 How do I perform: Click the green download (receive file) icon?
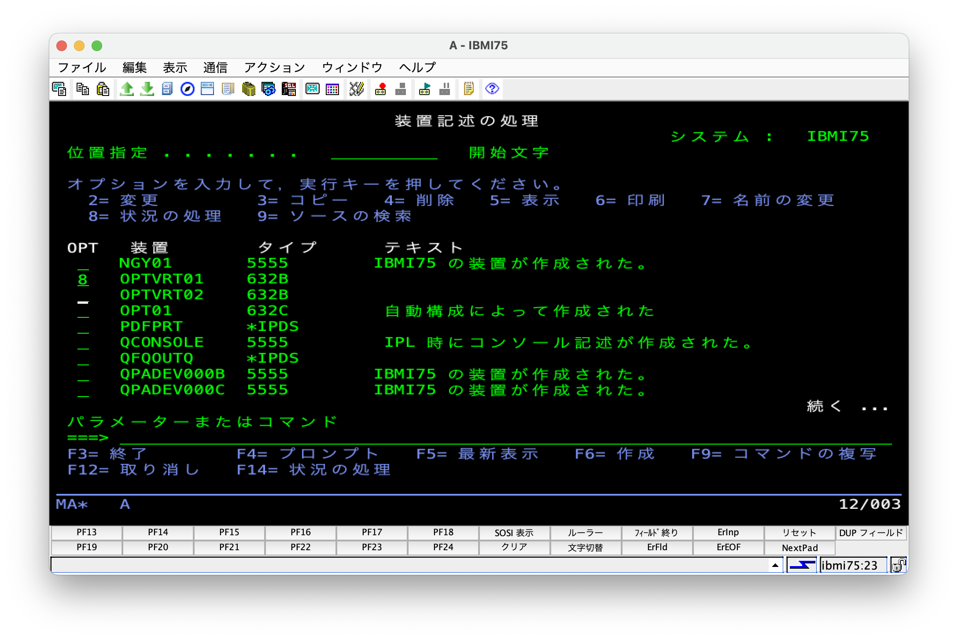pos(147,89)
